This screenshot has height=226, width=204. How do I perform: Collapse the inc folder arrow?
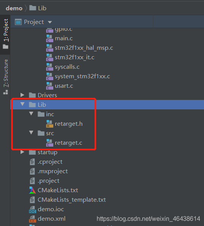tap(31, 114)
